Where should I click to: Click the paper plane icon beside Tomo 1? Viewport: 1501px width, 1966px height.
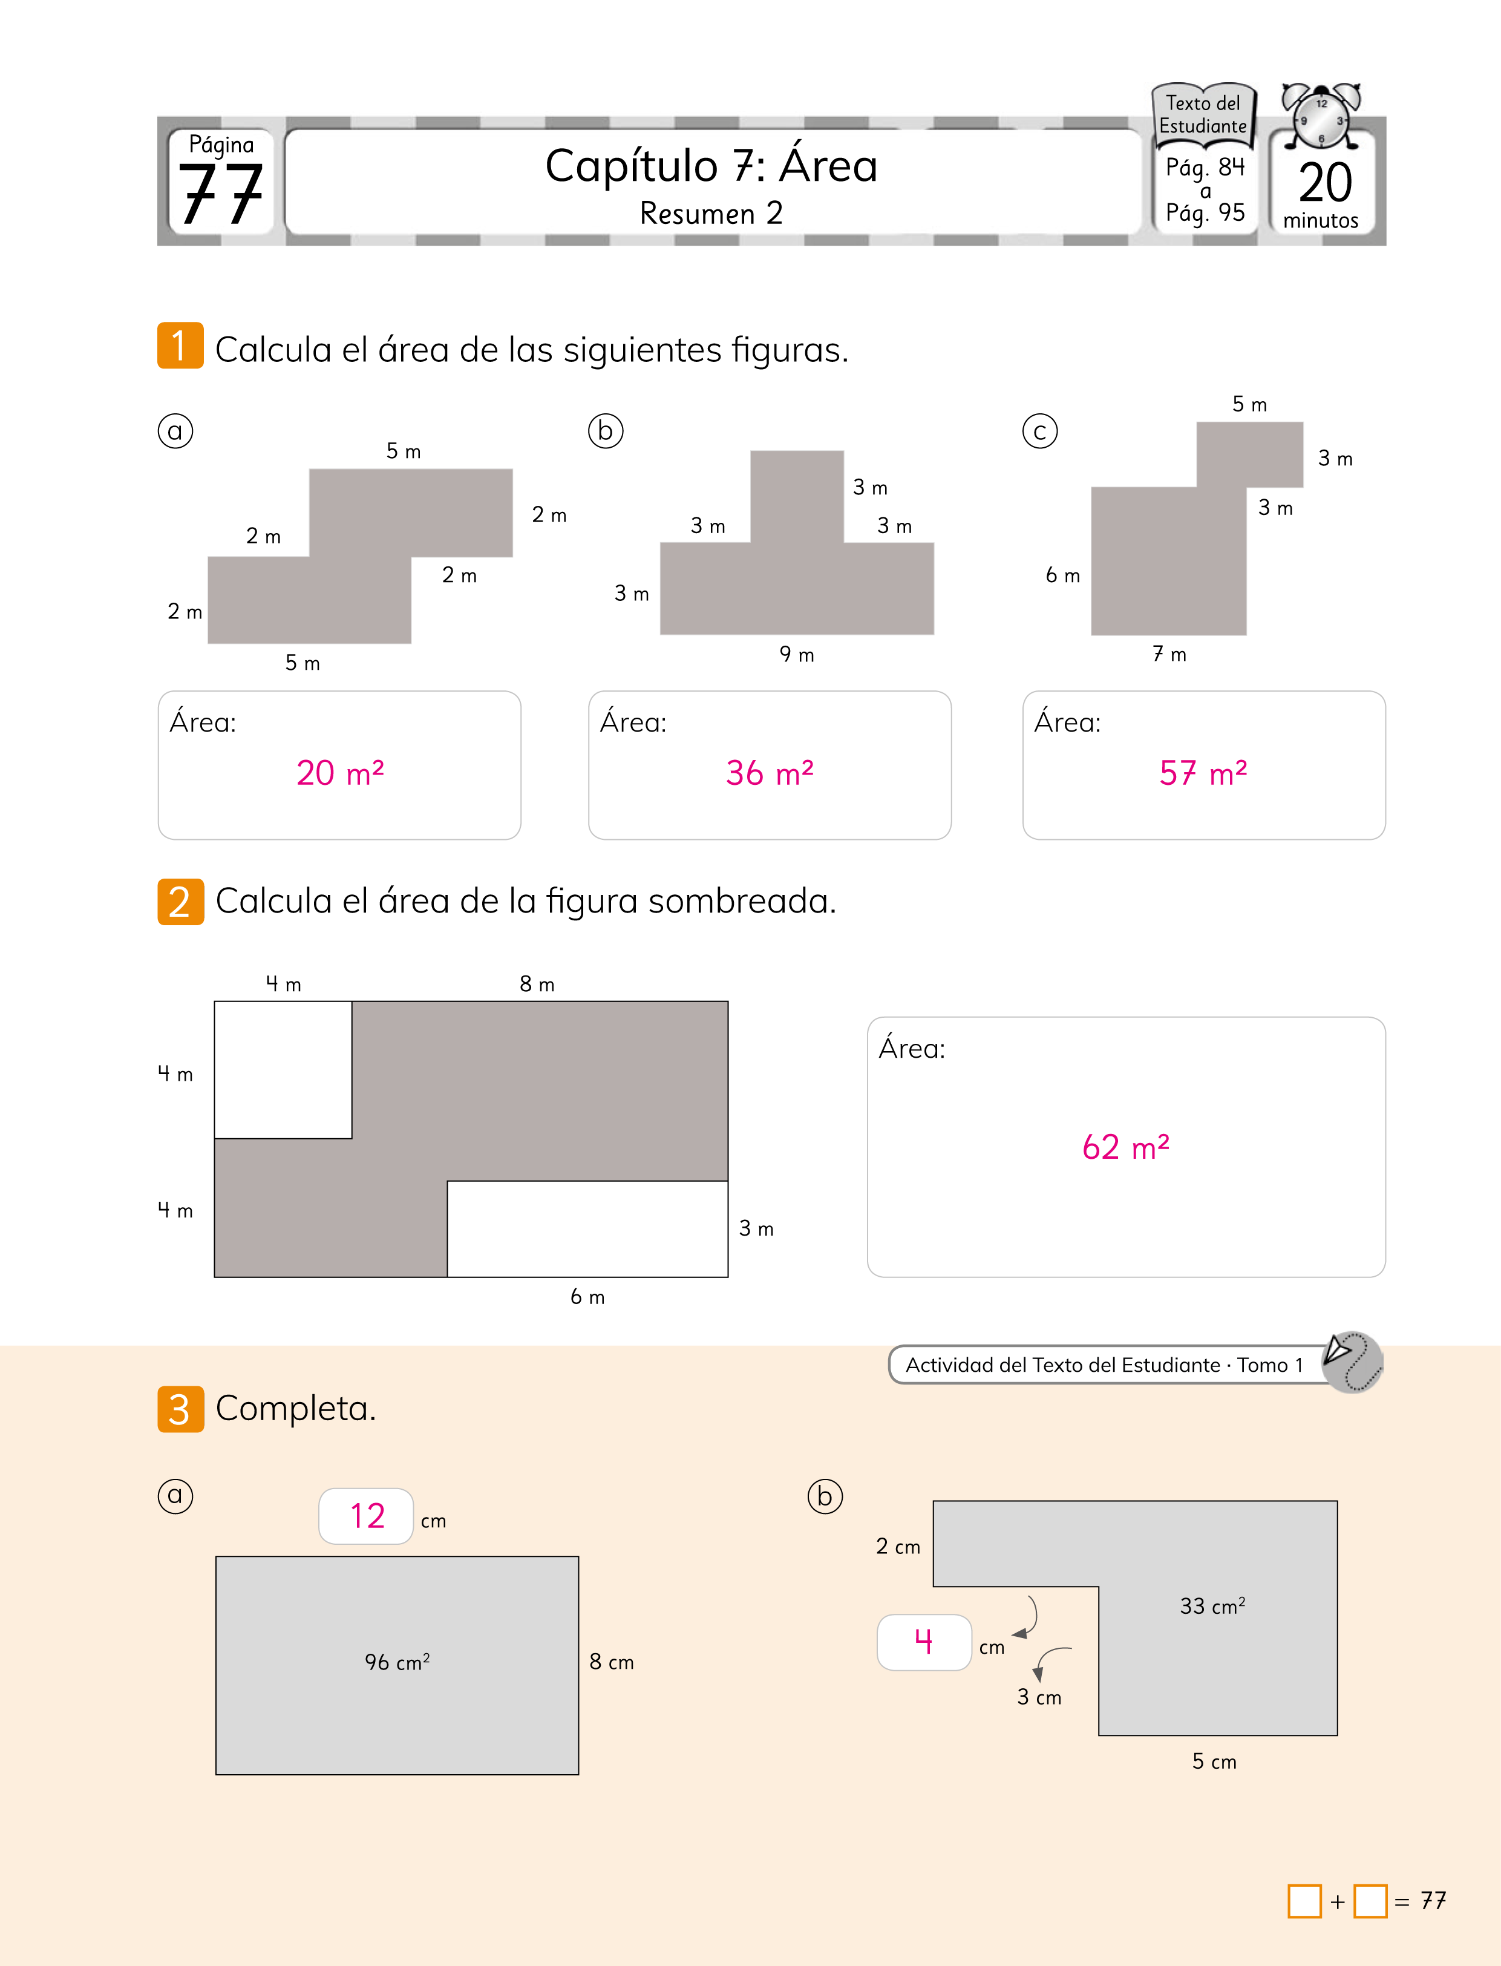pos(1351,1362)
